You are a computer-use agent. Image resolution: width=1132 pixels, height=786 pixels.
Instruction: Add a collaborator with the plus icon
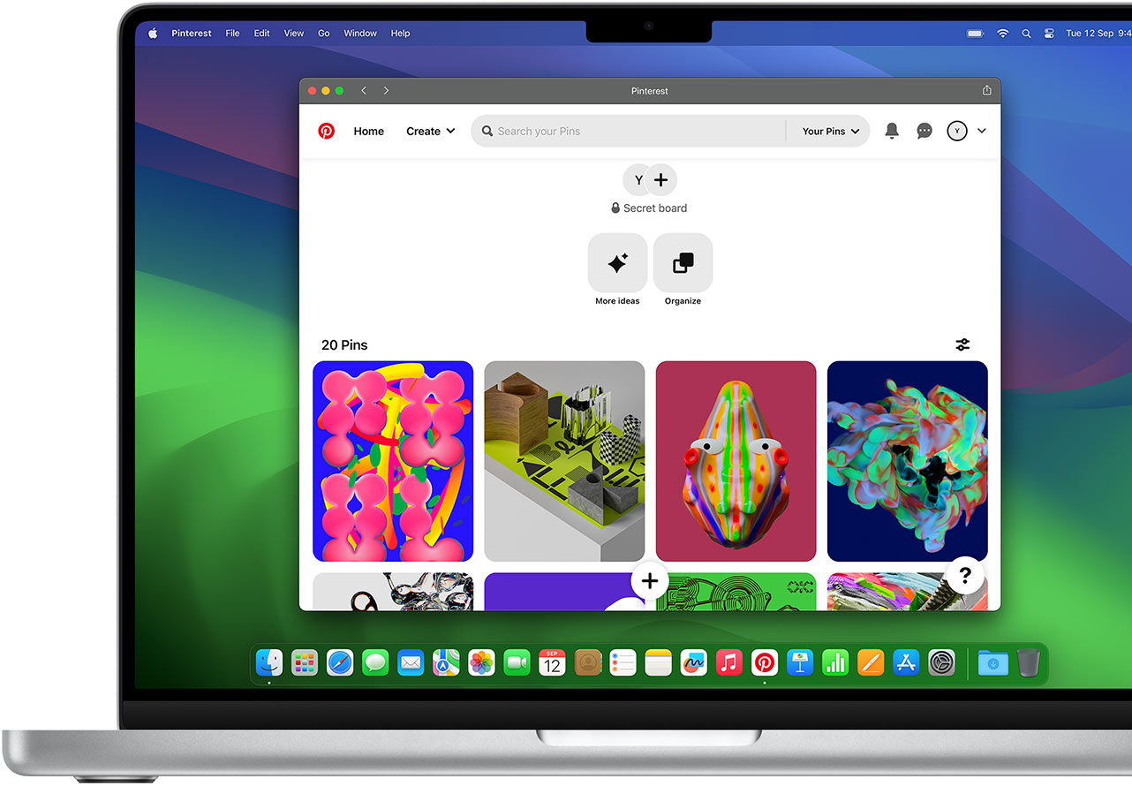pos(660,180)
